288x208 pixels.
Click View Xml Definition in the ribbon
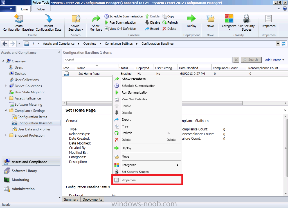click(x=120, y=29)
